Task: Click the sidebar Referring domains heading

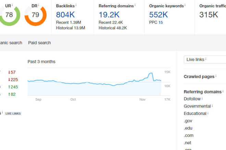Action: point(202,92)
